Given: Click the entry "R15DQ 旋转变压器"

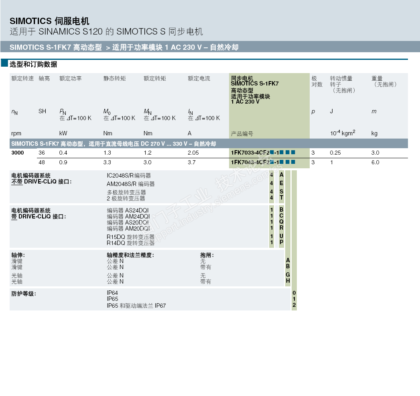Looking at the screenshot, I should [x=131, y=237].
